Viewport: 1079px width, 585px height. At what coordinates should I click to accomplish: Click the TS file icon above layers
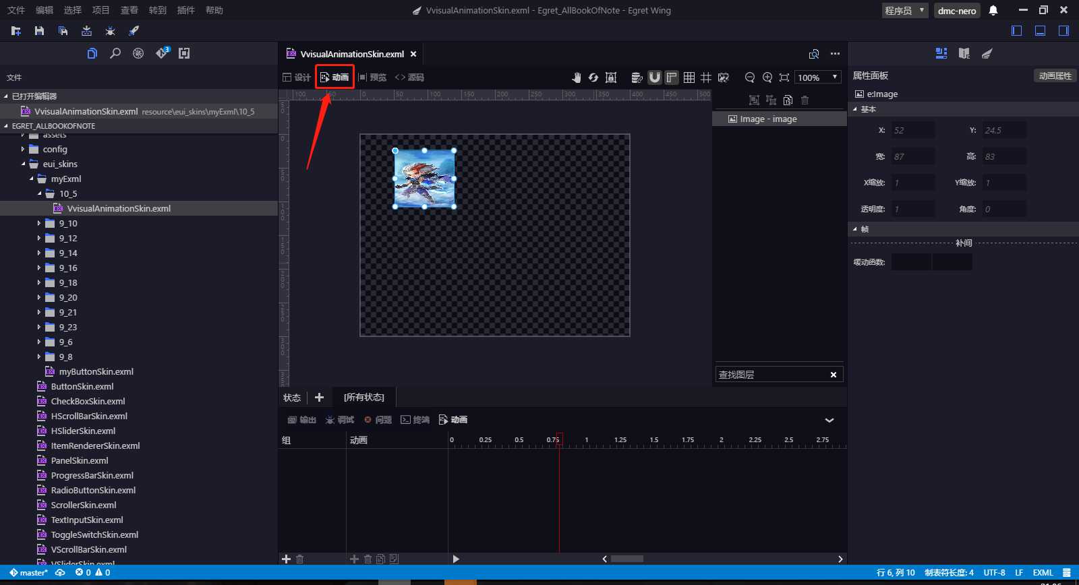[x=788, y=100]
